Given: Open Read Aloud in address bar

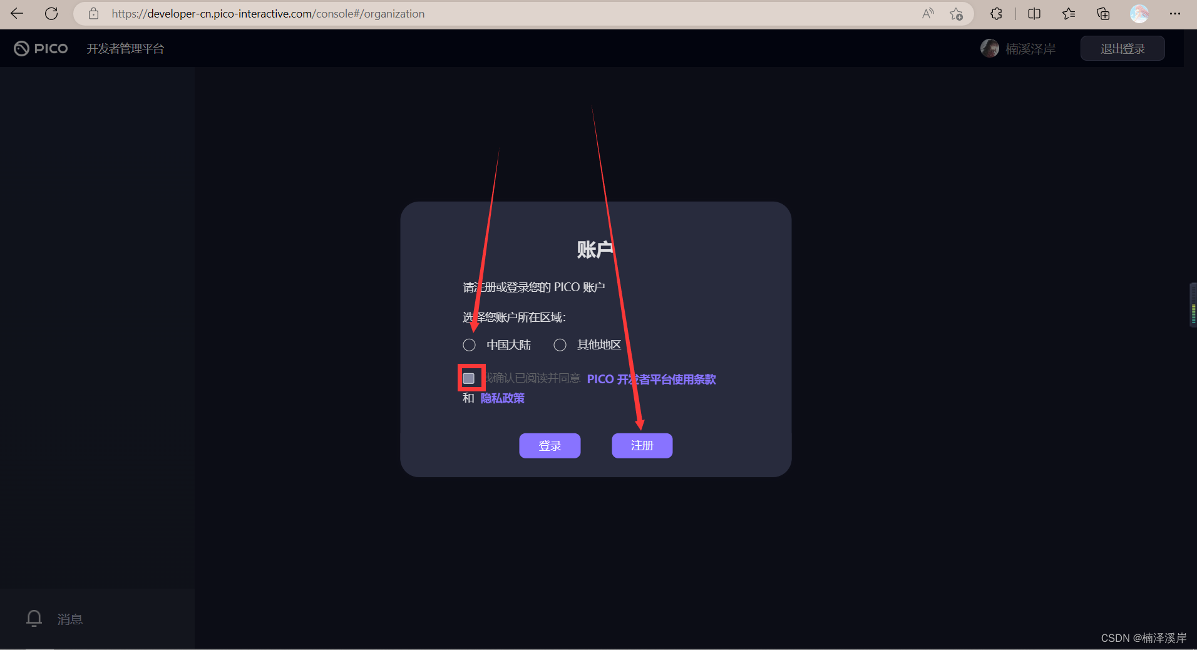Looking at the screenshot, I should 928,13.
